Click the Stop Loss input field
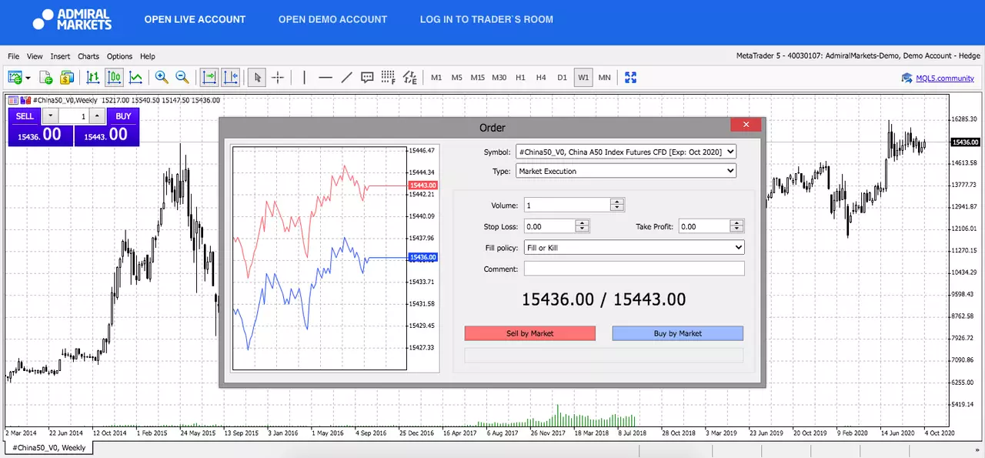Screen dimensions: 985x458 point(549,226)
